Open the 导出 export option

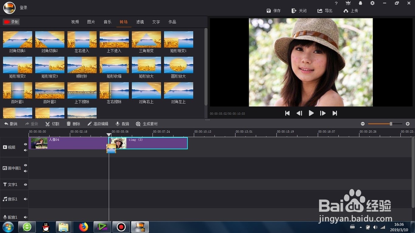pyautogui.click(x=325, y=11)
